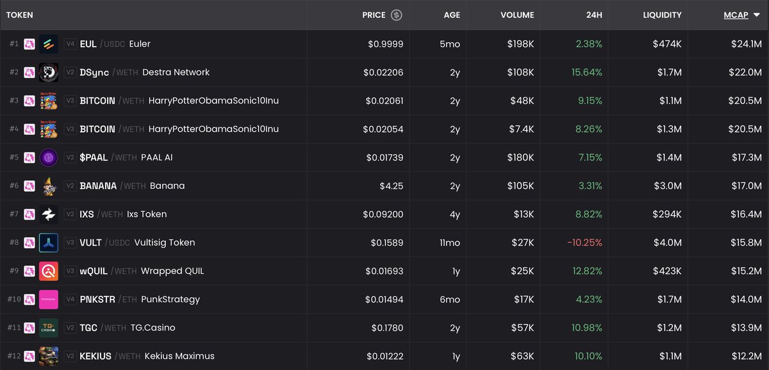The width and height of the screenshot is (769, 370).
Task: Click the TG.Casino token logo
Action: [49, 328]
